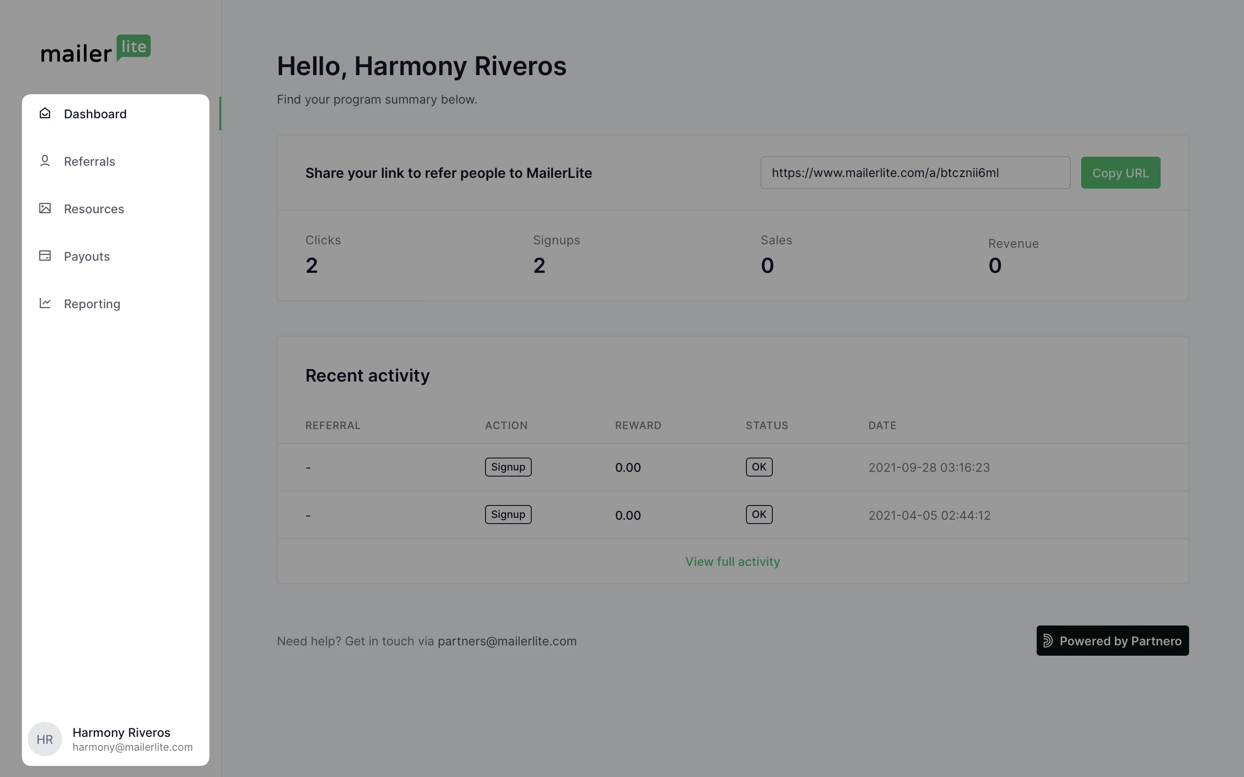Click Signup badge in first activity row
The width and height of the screenshot is (1244, 777).
[x=508, y=467]
